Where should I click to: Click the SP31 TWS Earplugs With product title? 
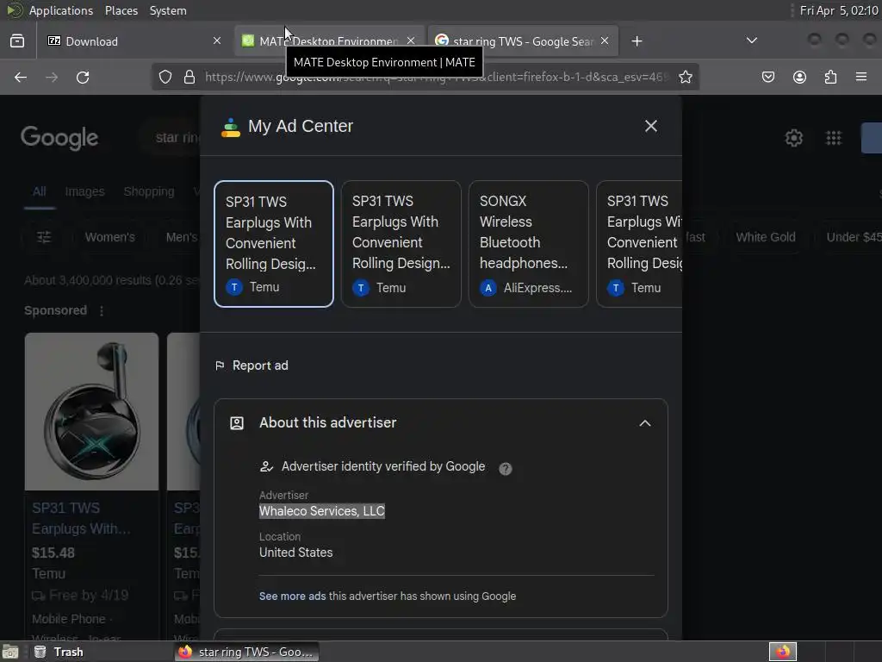[81, 518]
